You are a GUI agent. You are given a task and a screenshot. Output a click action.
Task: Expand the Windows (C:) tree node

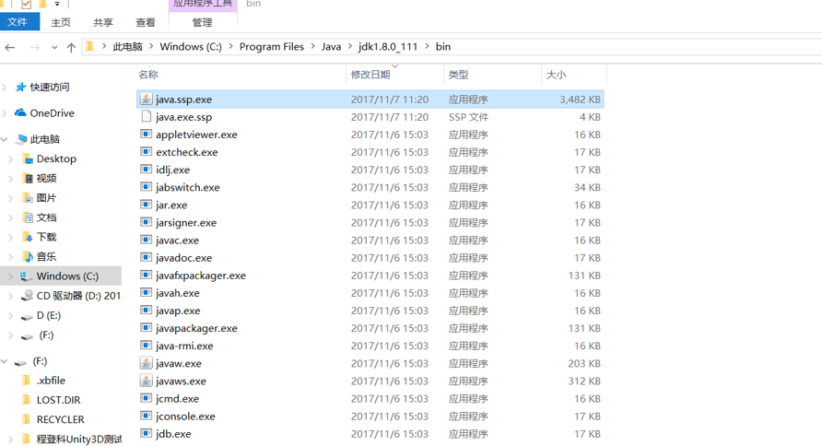[11, 276]
